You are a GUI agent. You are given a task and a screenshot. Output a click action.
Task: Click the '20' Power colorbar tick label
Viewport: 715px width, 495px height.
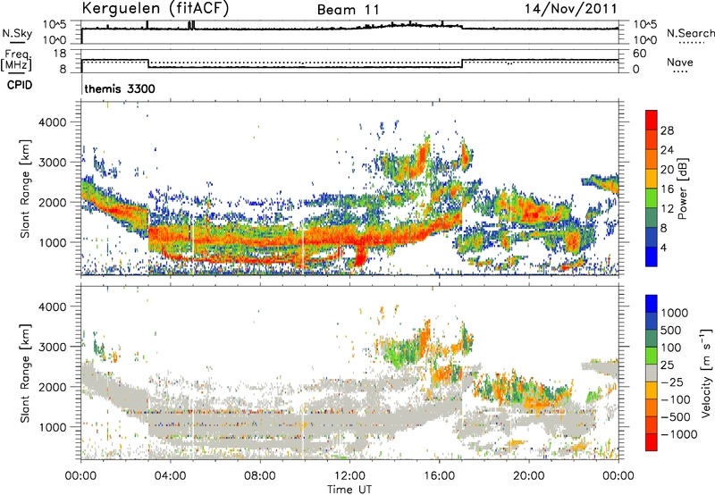(667, 170)
